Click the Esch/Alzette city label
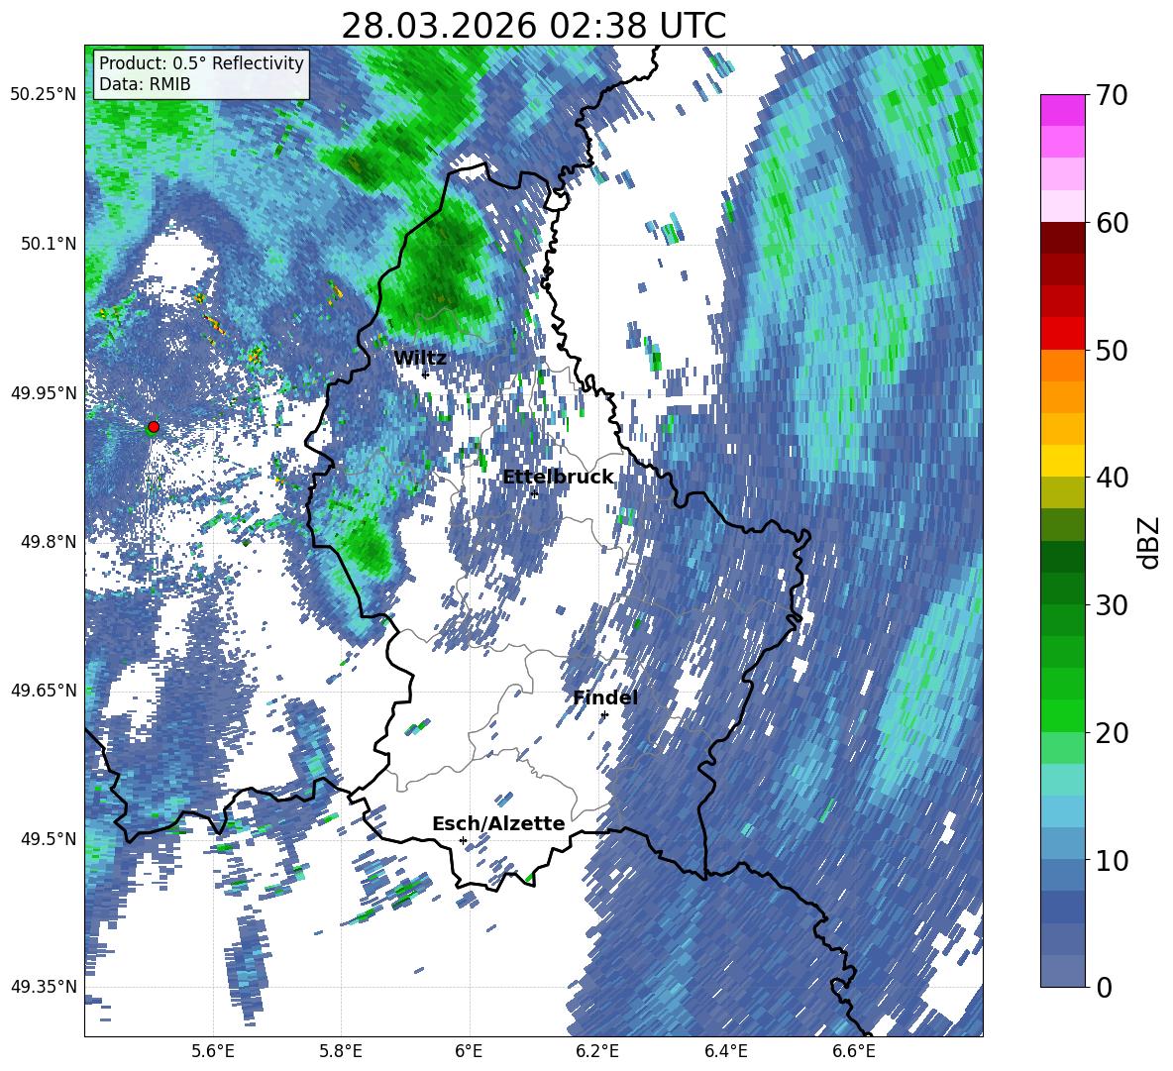Screen dimensions: 1173x1071 (x=498, y=823)
